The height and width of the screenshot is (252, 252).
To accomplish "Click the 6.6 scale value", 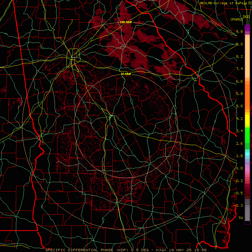I will (239, 81).
